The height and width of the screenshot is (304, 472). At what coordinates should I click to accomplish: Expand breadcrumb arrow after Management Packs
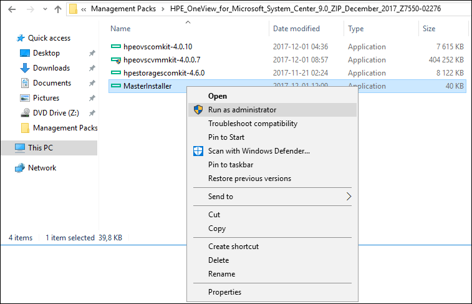point(163,9)
